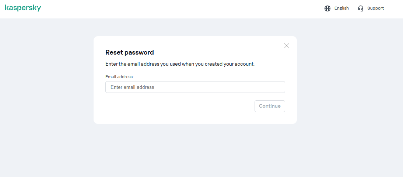The image size is (403, 177).
Task: Click empty header space between logo and English
Action: tap(184, 9)
